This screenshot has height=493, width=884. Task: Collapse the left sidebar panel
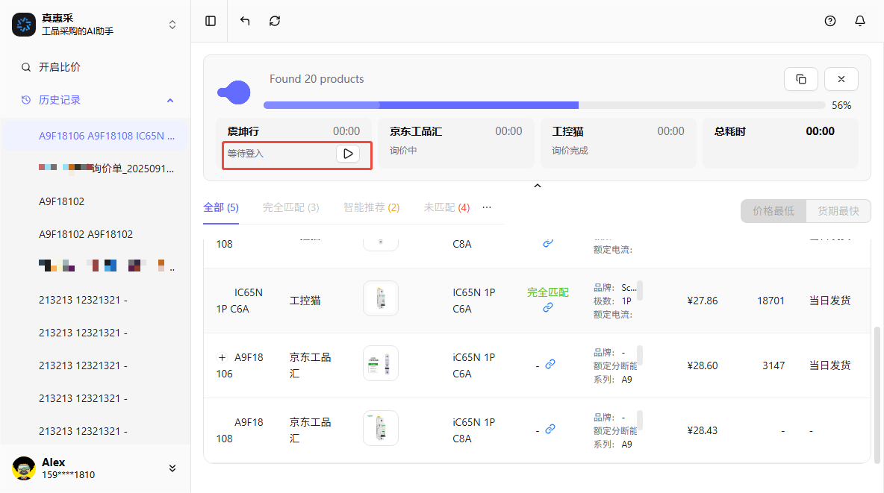click(x=210, y=21)
